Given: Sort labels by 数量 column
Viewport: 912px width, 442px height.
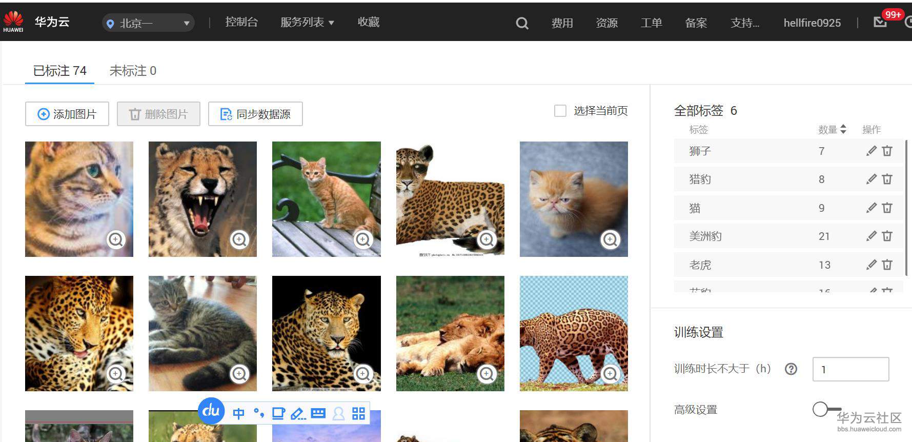Looking at the screenshot, I should click(843, 129).
